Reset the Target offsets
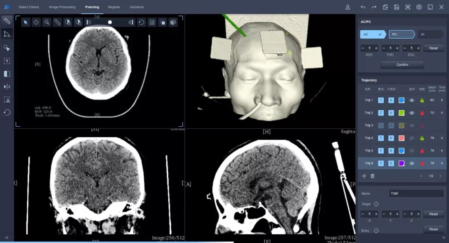449x243 pixels. pyautogui.click(x=434, y=214)
